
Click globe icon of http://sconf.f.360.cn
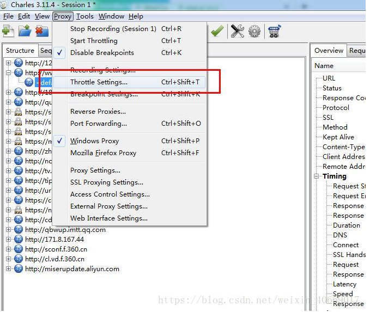[19, 249]
